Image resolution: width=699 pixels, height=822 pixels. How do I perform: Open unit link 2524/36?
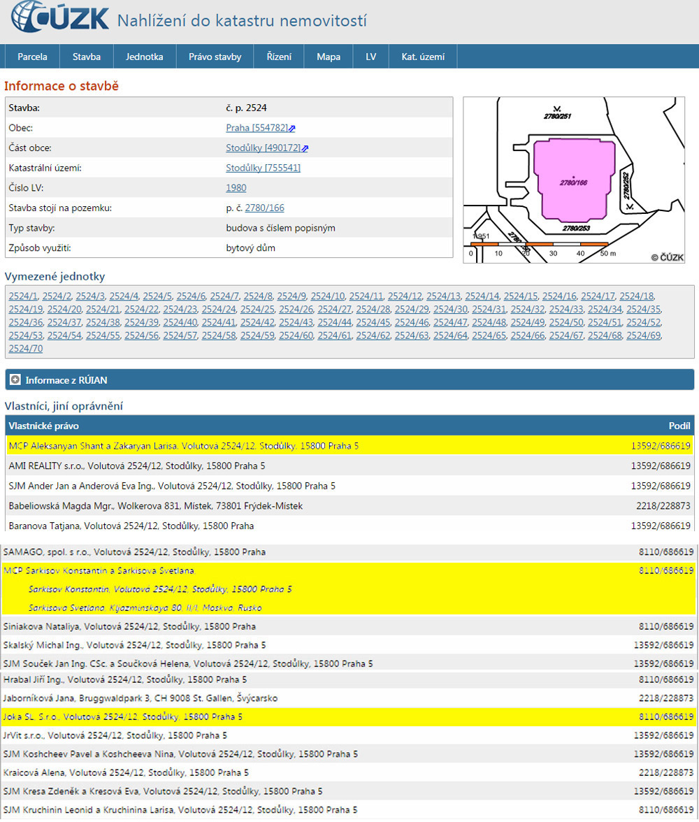tap(26, 322)
